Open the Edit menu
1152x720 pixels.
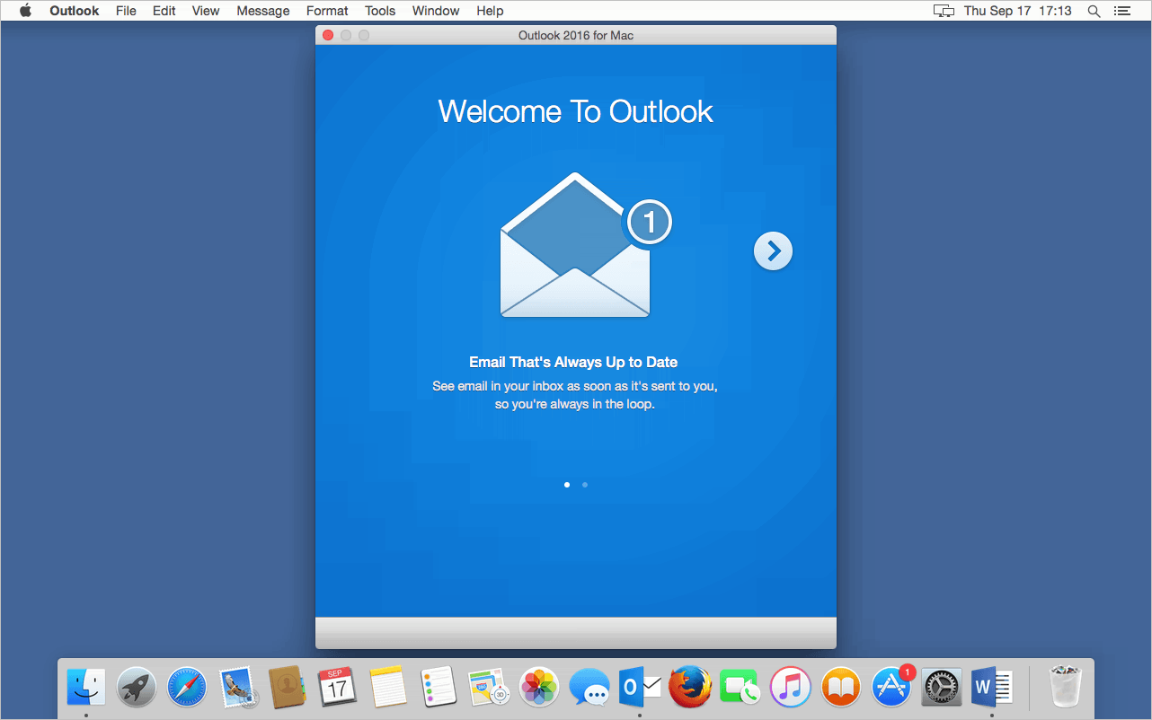(x=164, y=11)
